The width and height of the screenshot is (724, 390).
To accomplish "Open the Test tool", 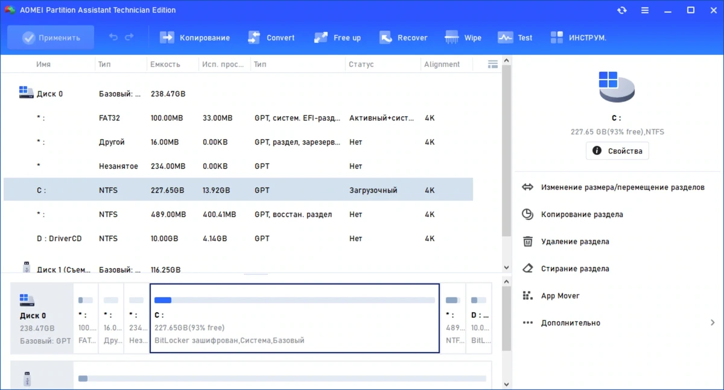I will click(515, 37).
